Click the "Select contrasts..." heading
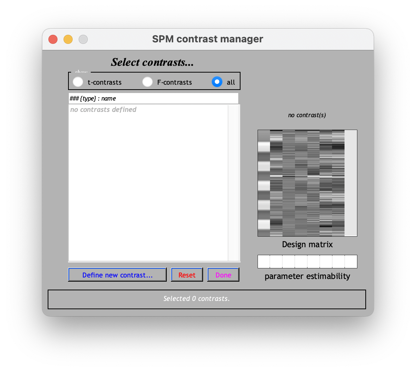Viewport: 416px width, 372px height. pos(152,62)
